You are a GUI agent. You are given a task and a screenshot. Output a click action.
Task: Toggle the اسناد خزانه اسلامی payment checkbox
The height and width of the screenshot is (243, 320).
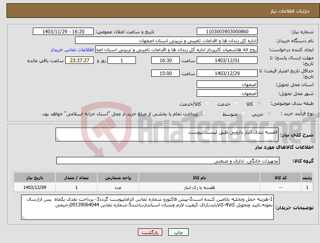pos(204,113)
